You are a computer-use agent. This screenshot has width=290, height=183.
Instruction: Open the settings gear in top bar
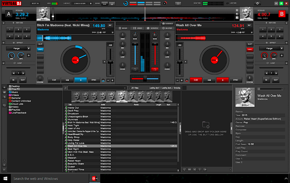pos(257,3)
